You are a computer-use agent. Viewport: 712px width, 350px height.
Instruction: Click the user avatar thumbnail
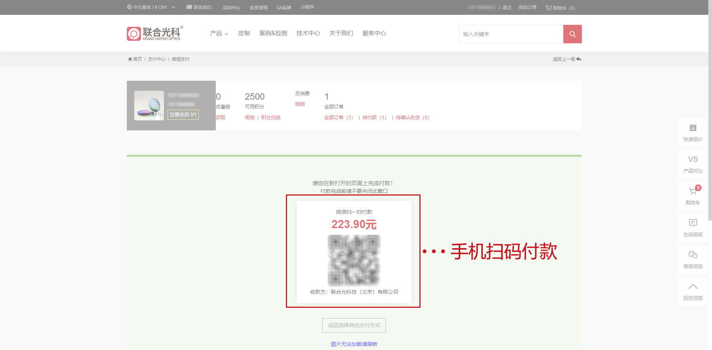tap(149, 106)
